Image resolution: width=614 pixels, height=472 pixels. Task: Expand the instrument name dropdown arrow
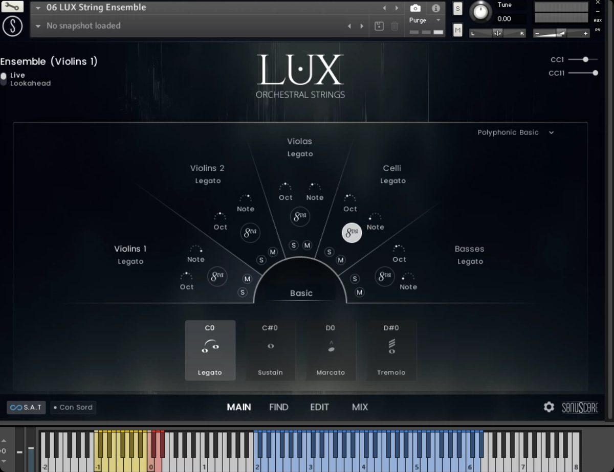[x=38, y=8]
